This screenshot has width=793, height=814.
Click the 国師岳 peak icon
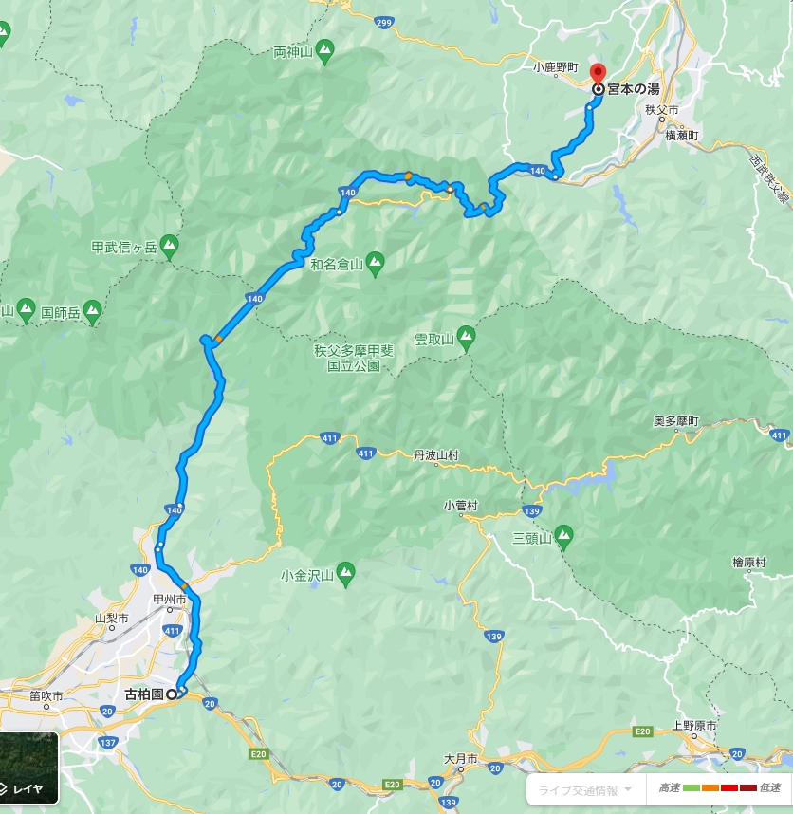click(92, 312)
